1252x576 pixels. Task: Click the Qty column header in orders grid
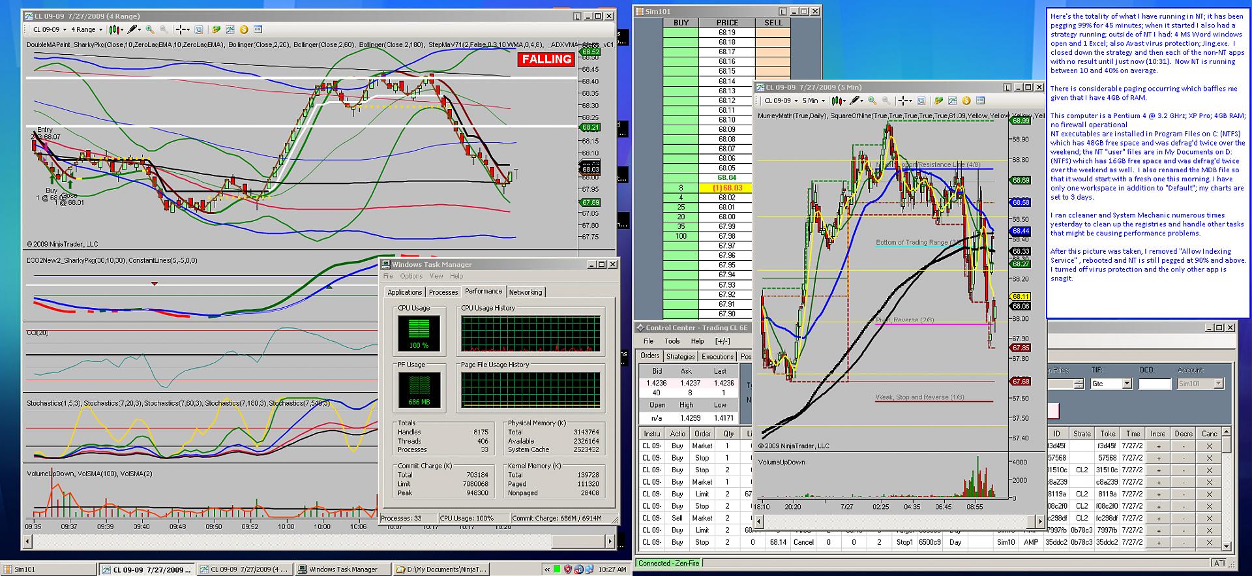click(x=728, y=434)
